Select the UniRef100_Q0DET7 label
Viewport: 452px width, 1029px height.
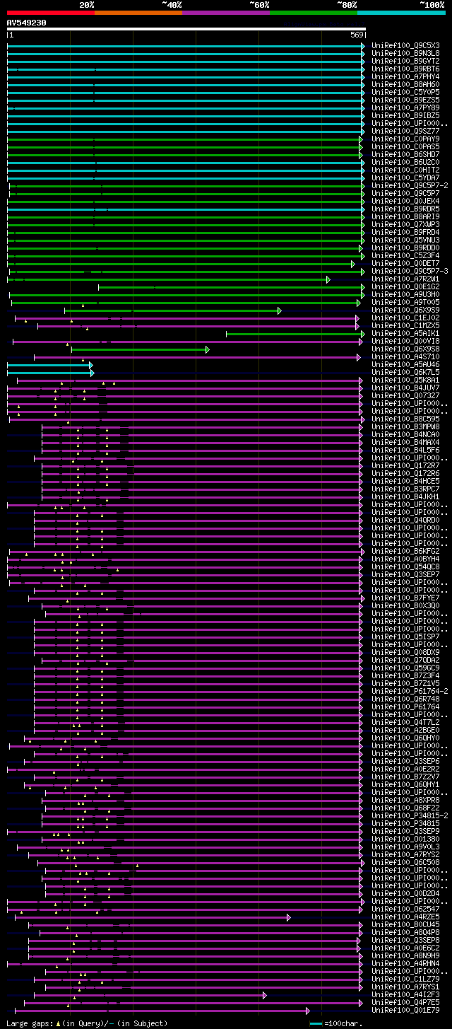pos(405,263)
